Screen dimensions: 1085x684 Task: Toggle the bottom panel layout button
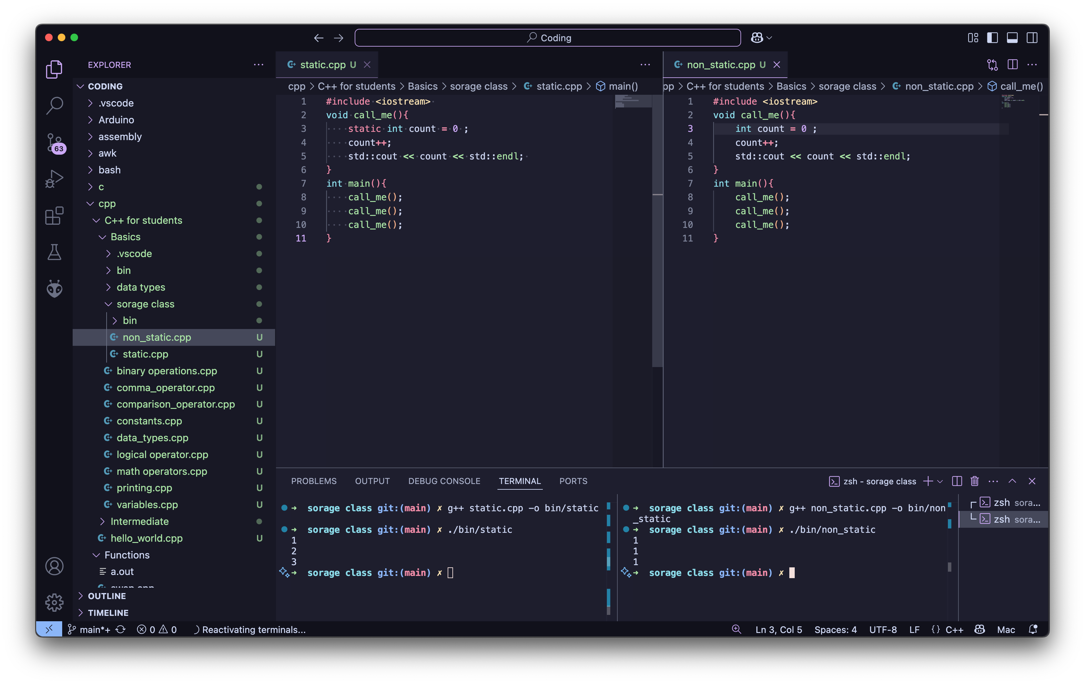coord(1012,38)
